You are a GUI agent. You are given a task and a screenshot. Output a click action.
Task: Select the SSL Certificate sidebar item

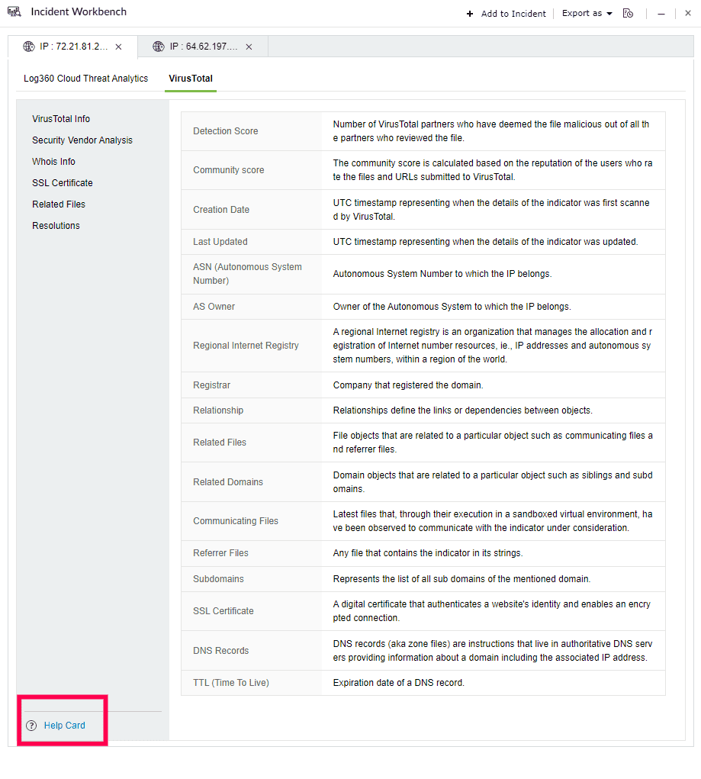[x=62, y=182]
